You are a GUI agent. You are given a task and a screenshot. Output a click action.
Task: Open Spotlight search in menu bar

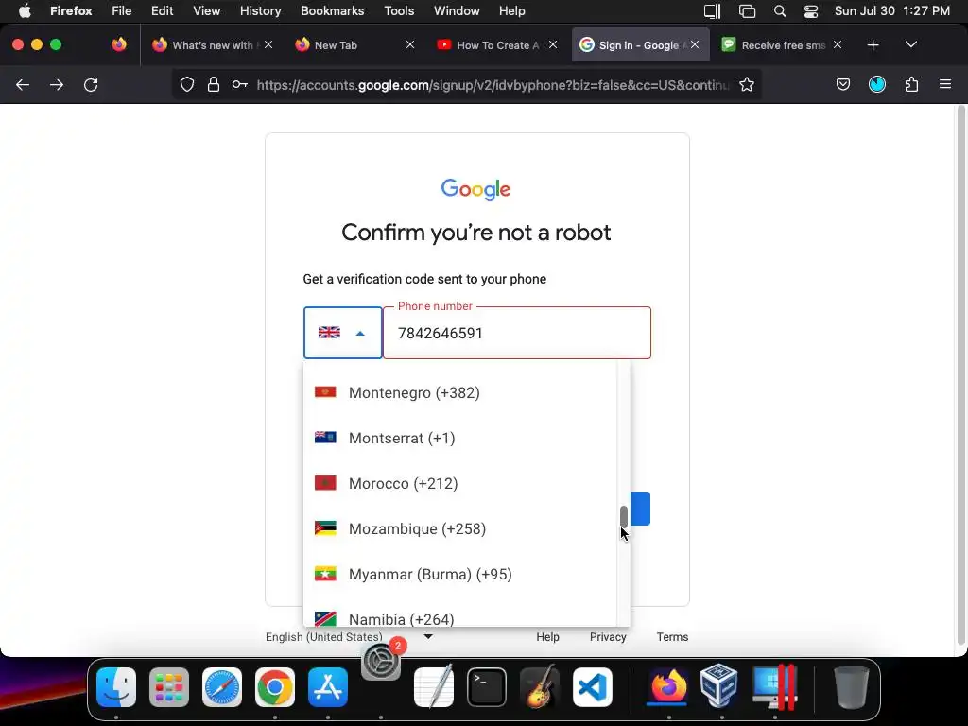coord(780,11)
